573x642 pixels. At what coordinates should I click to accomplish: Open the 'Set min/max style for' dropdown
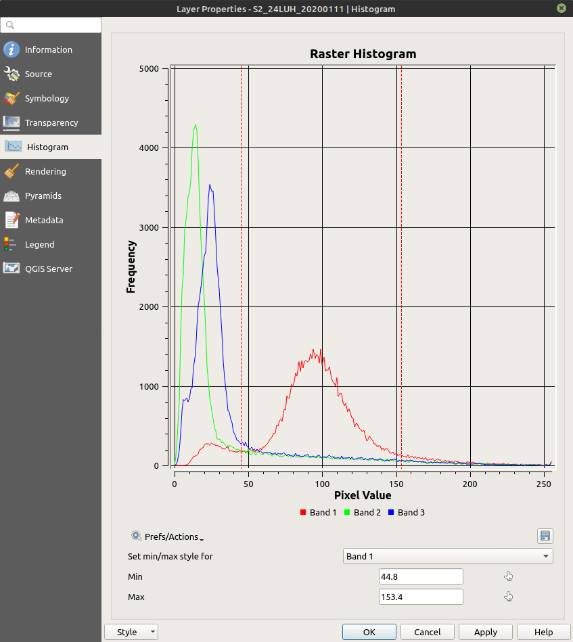click(x=447, y=555)
